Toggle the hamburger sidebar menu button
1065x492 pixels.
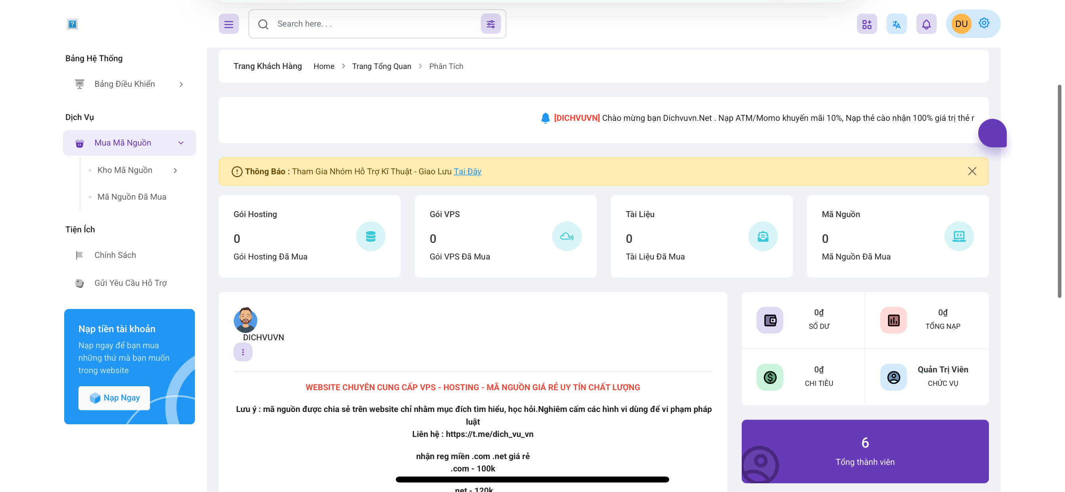click(x=229, y=24)
